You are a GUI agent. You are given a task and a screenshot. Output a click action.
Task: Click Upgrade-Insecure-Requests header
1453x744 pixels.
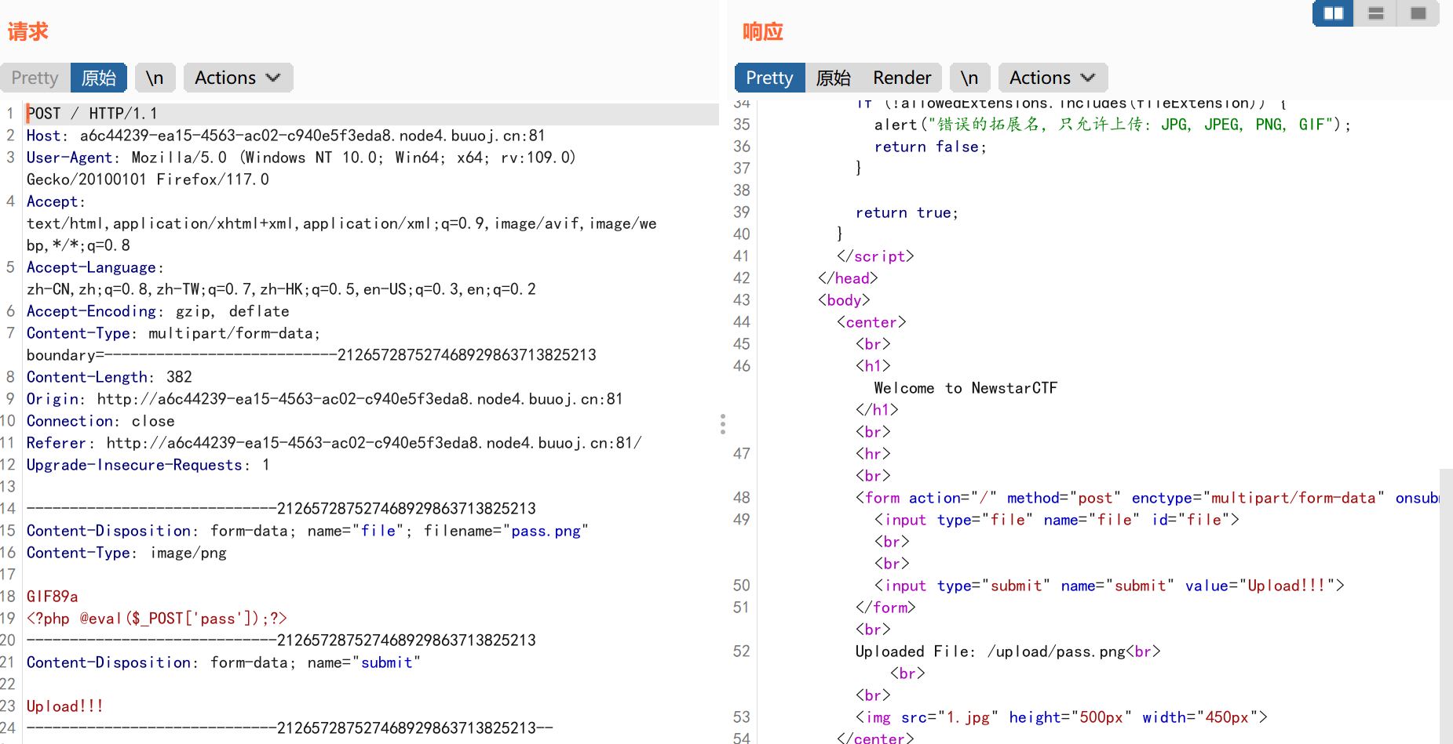pos(148,465)
